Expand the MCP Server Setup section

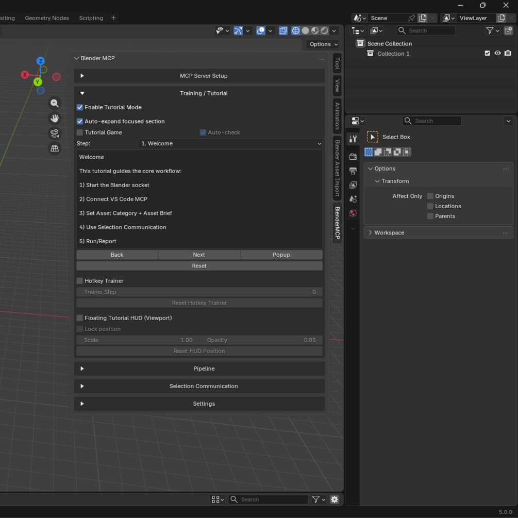click(x=199, y=76)
